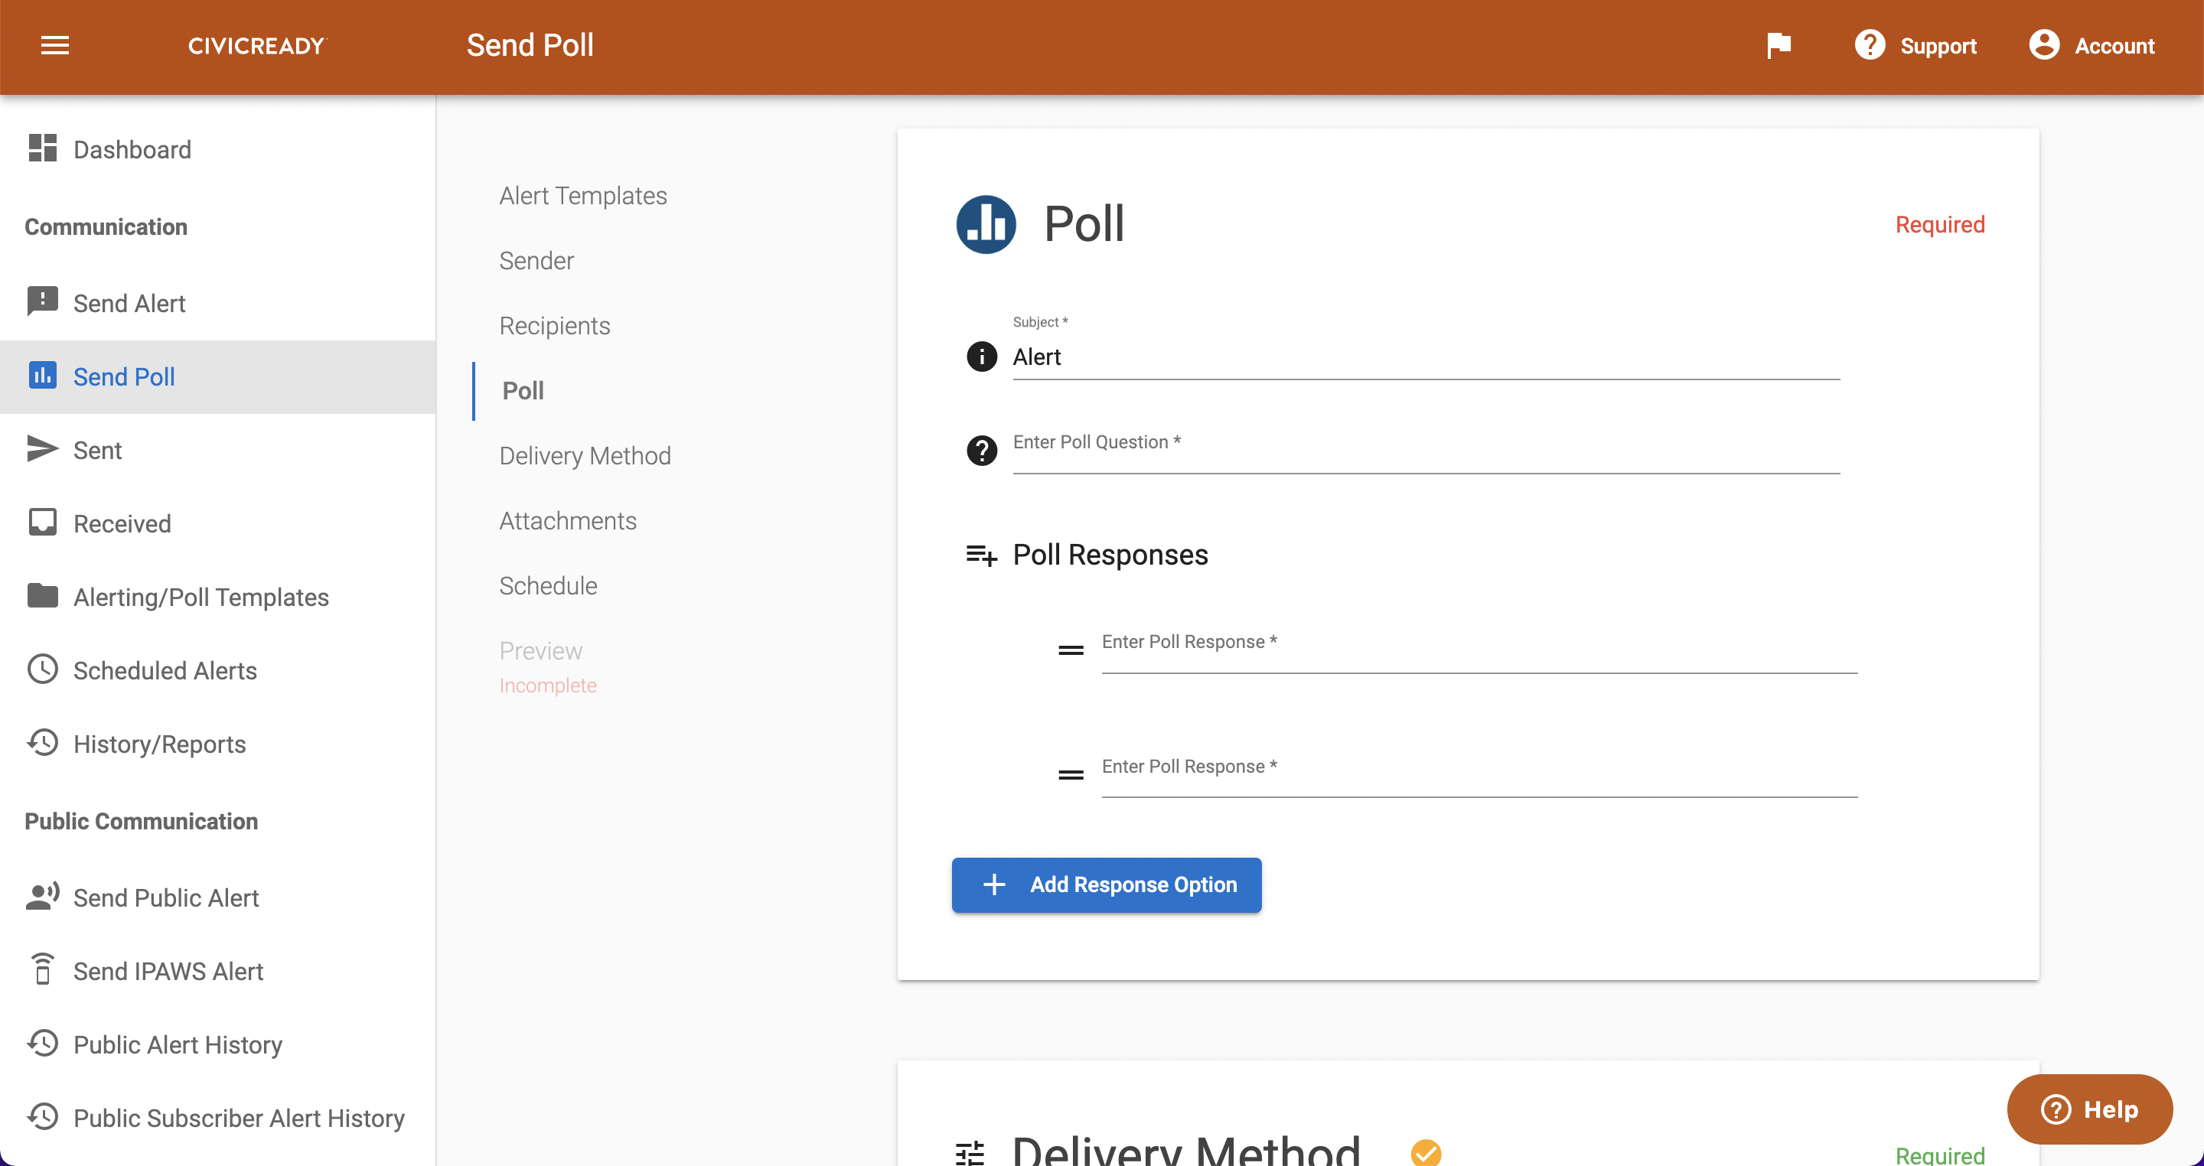Click the flag icon in the top bar
The height and width of the screenshot is (1166, 2204).
(x=1779, y=45)
